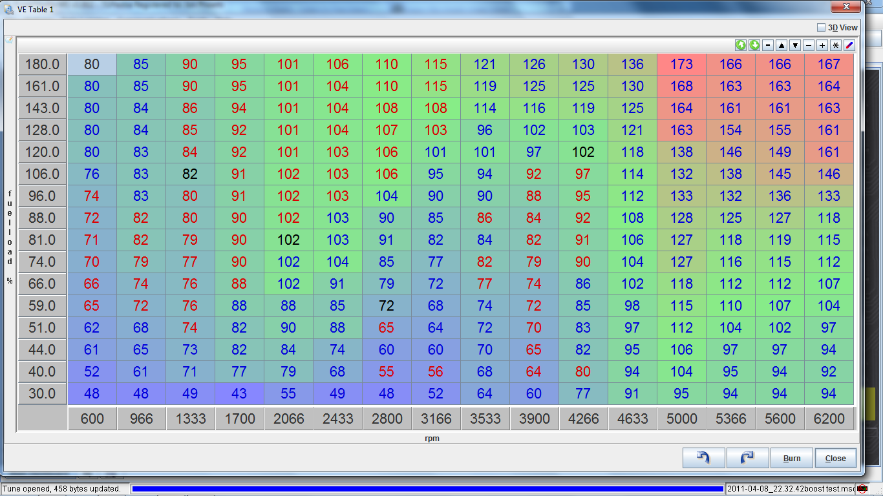Click the small notepad icon above the load axis
This screenshot has height=496, width=883.
(9, 39)
